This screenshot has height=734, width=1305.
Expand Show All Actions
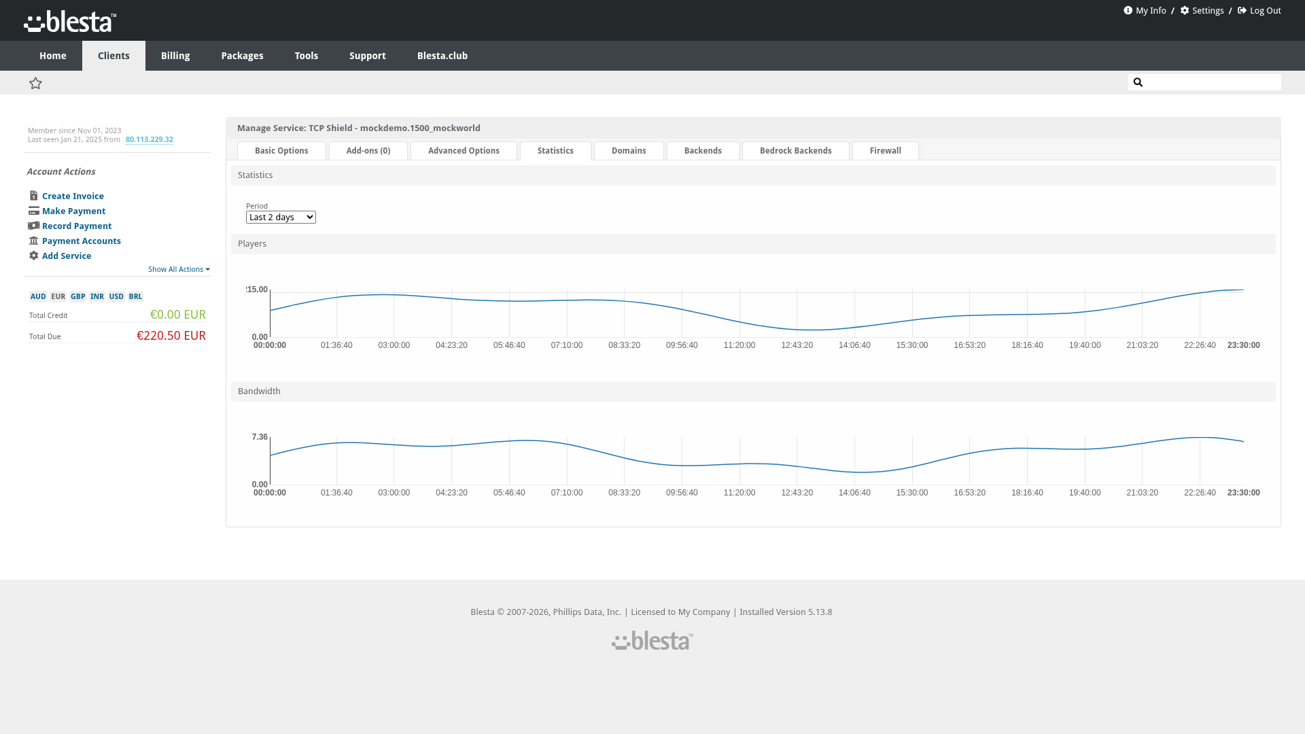click(179, 269)
